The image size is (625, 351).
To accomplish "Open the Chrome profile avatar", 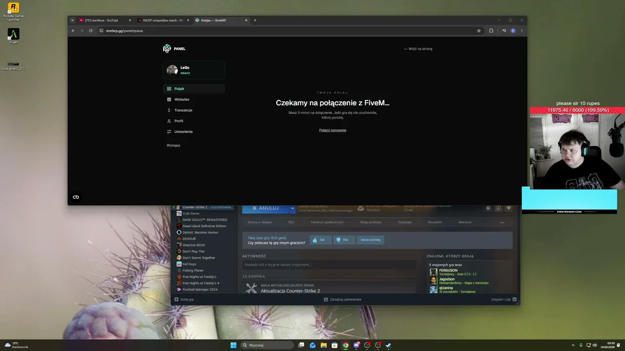I will point(513,31).
